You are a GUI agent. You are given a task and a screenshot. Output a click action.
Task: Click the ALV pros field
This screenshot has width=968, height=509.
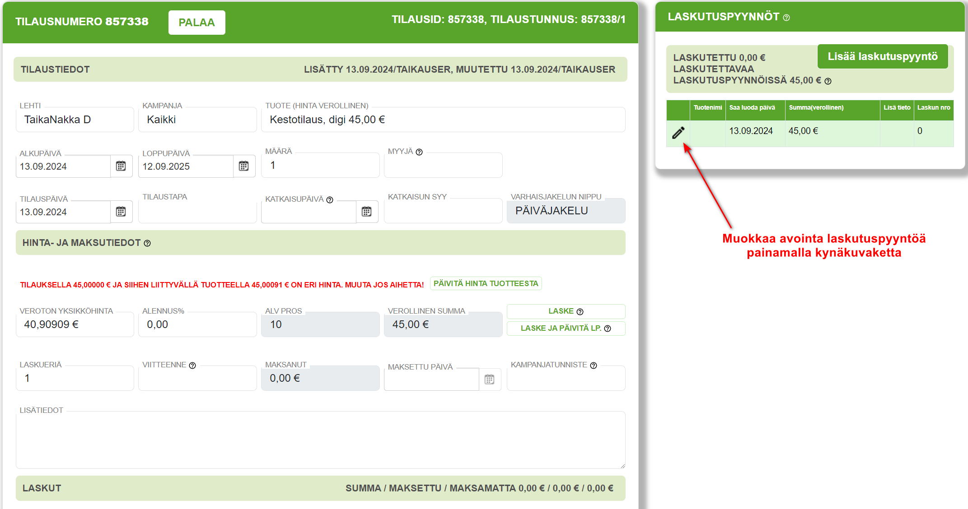(321, 324)
